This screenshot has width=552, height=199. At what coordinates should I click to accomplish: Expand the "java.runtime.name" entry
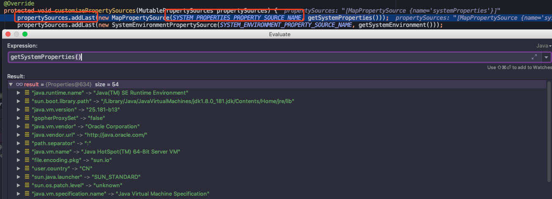tap(19, 93)
